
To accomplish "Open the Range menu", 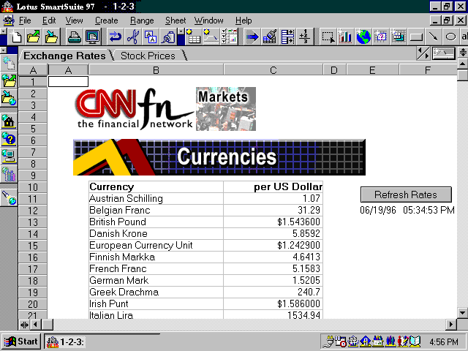I will tap(142, 20).
